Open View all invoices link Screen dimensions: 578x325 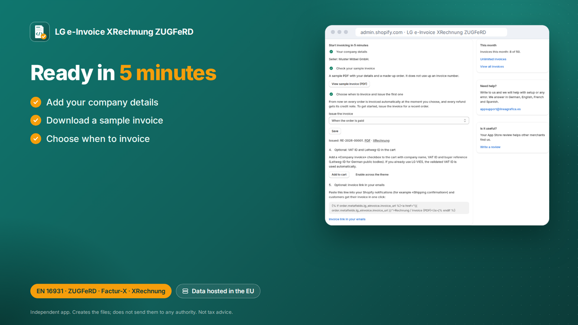[492, 66]
